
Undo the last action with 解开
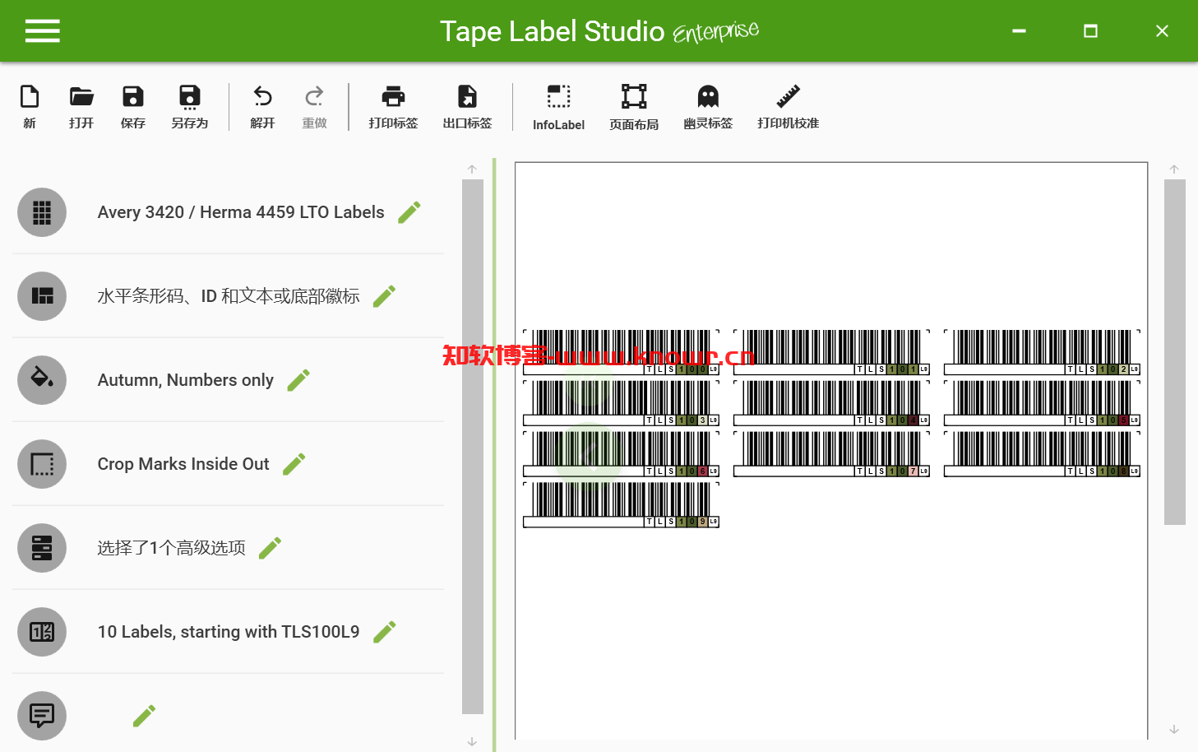coord(262,107)
